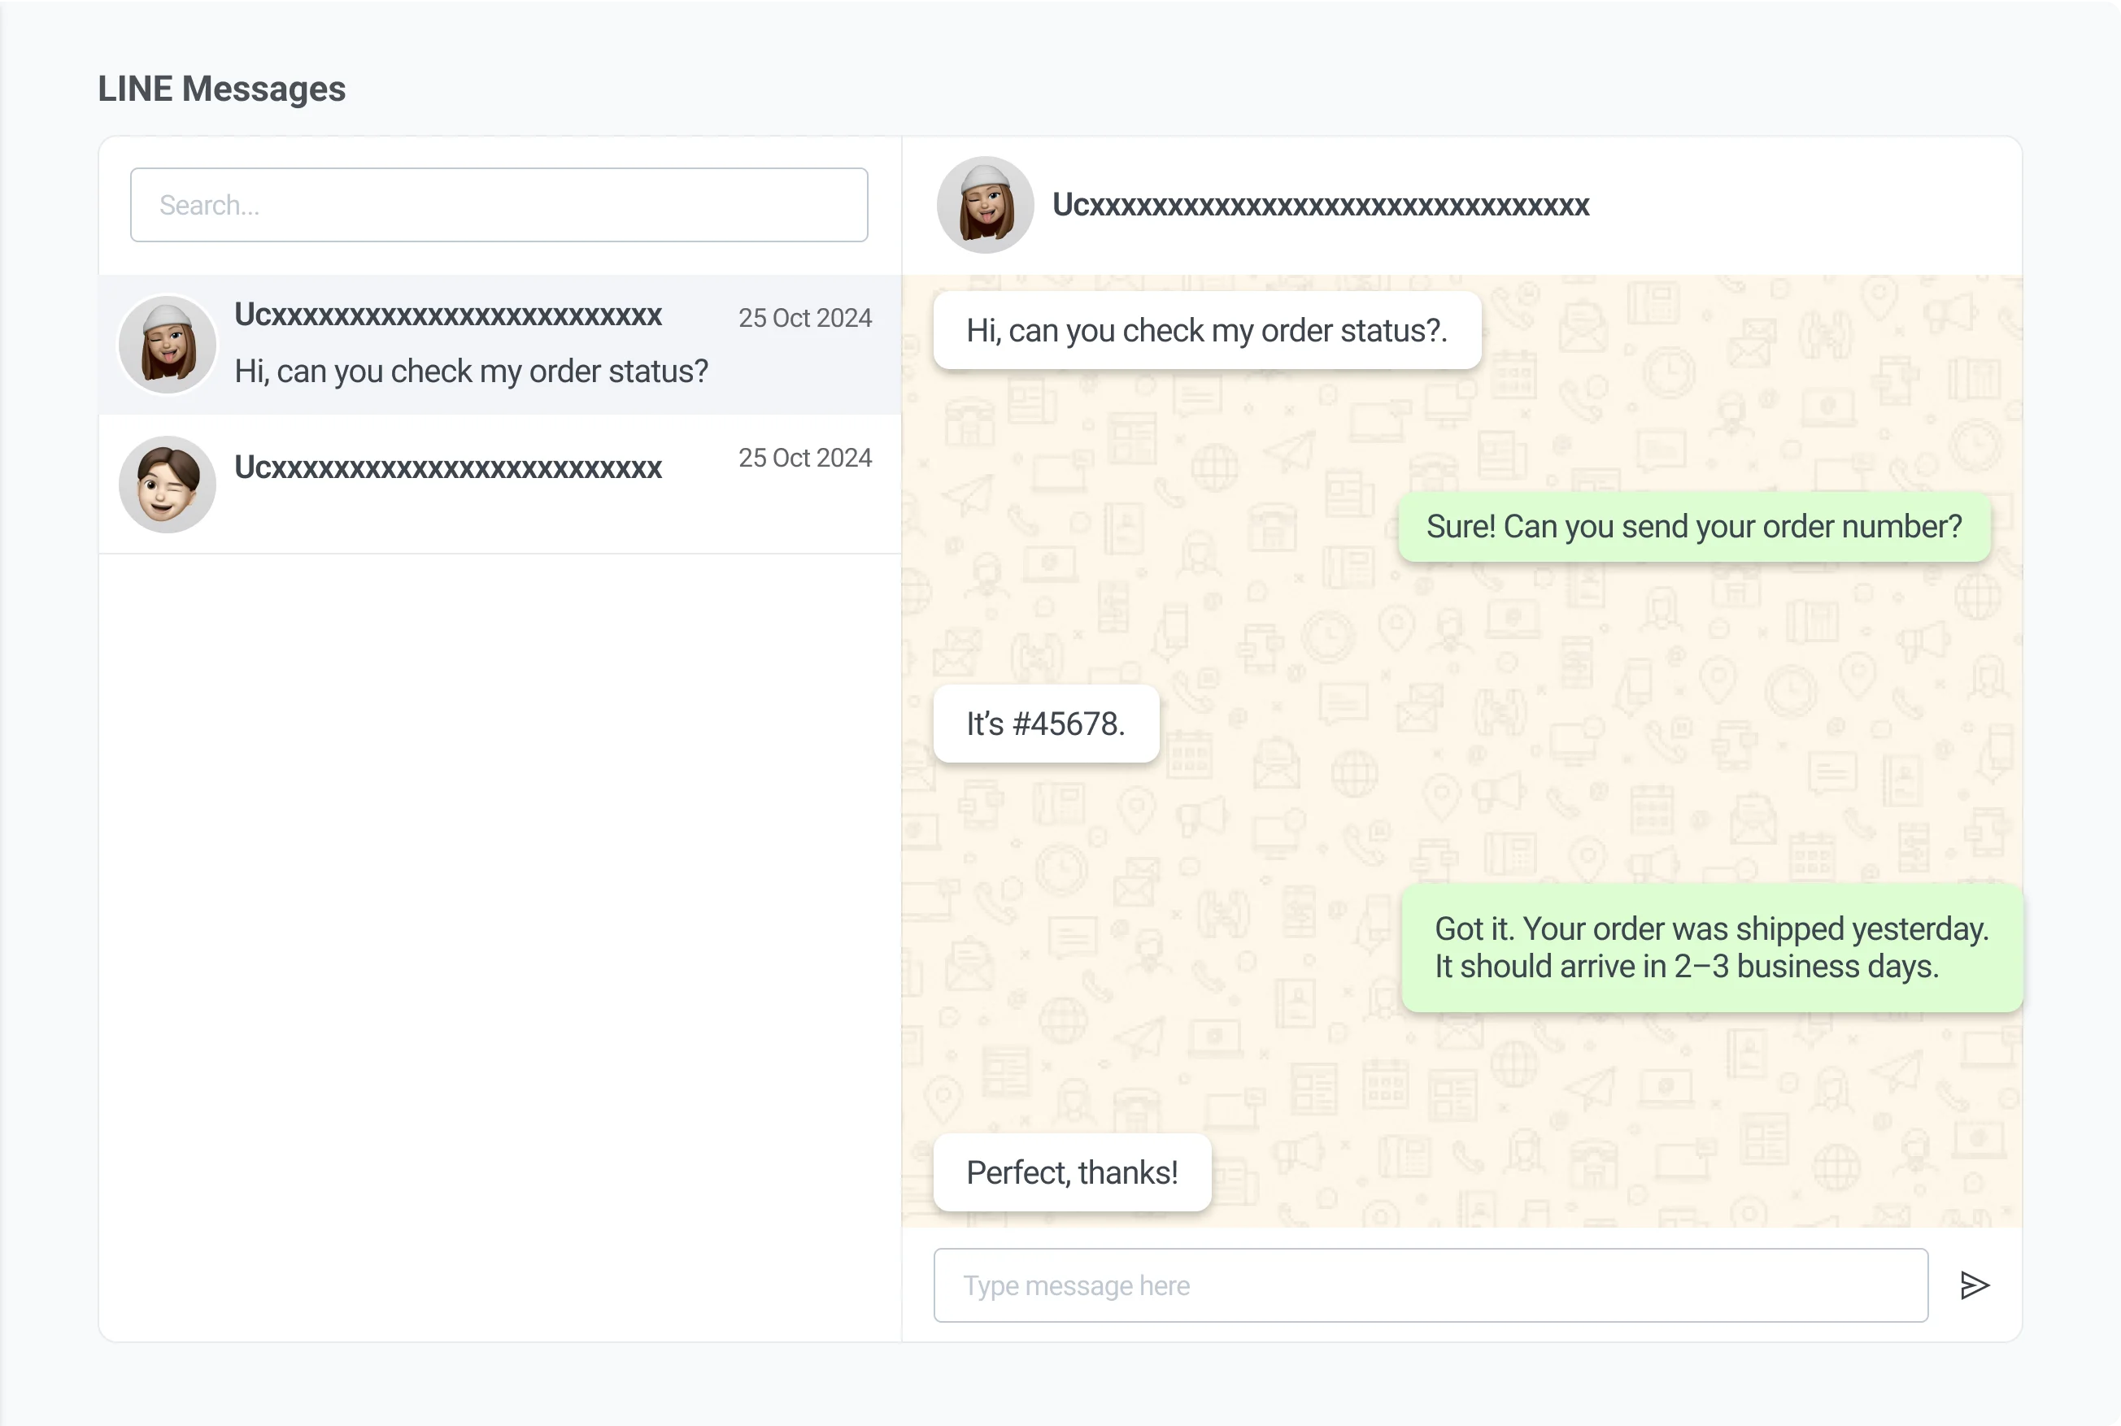Click the second conversation's user ID name
The height and width of the screenshot is (1426, 2121).
click(x=447, y=467)
